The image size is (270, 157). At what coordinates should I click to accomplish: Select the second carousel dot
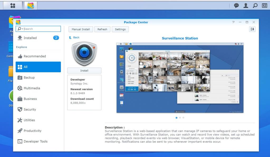[x=180, y=118]
